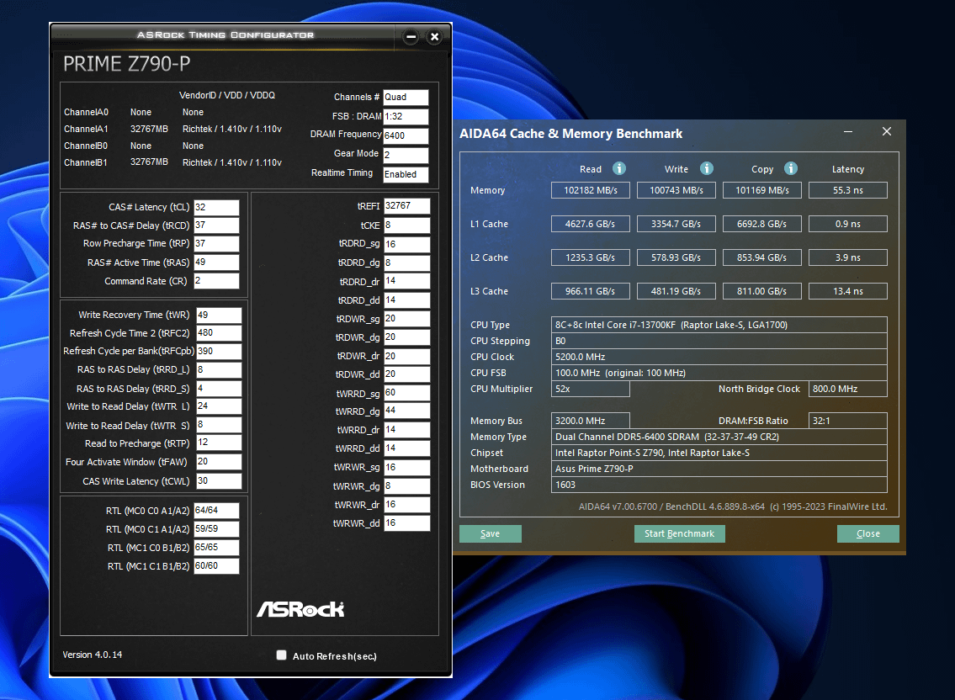
Task: Click the L2 Cache Write value 578.93 GB/s
Action: click(x=676, y=257)
